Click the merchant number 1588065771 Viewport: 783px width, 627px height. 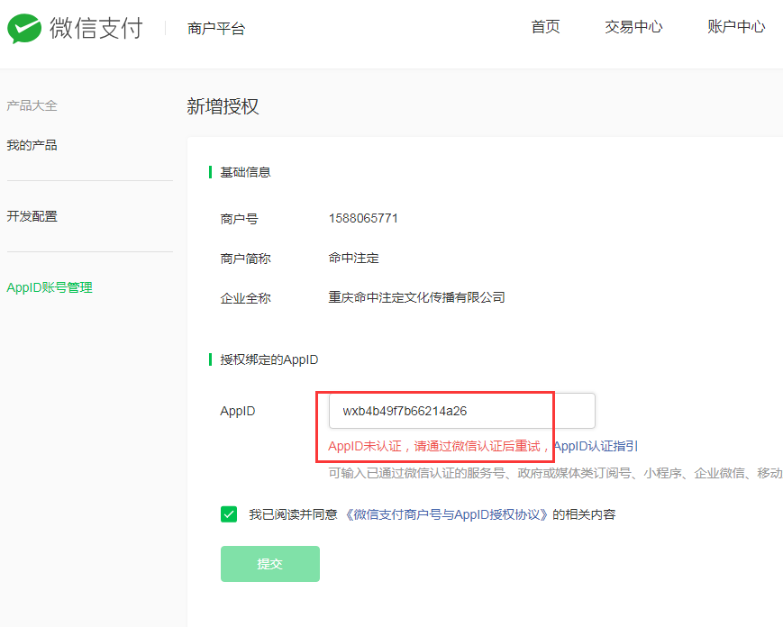coord(363,218)
